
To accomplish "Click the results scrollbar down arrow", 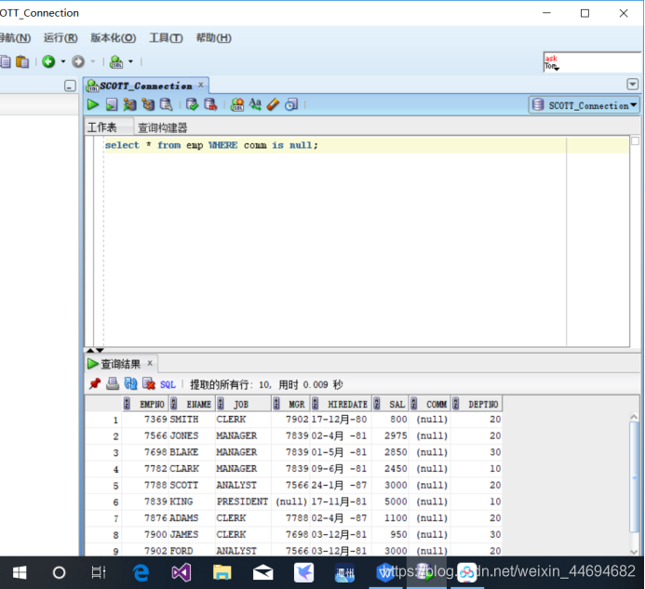I will 635,552.
